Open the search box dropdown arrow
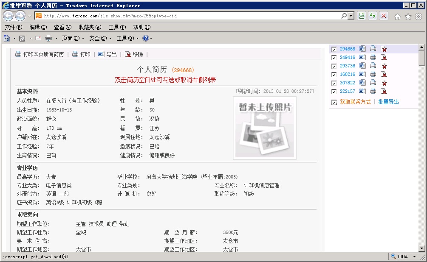The image size is (427, 262). click(x=351, y=16)
